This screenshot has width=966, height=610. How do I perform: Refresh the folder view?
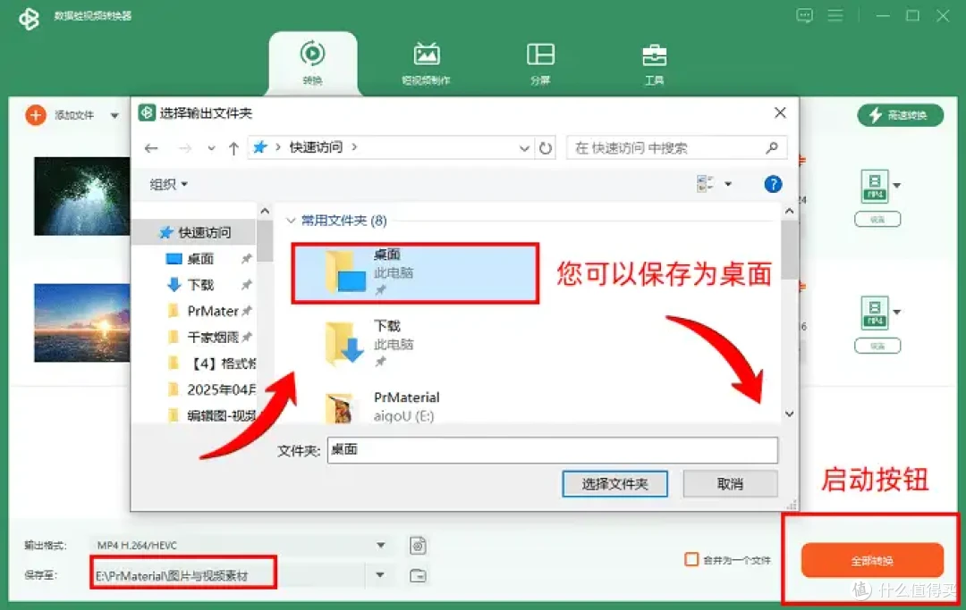[x=546, y=148]
